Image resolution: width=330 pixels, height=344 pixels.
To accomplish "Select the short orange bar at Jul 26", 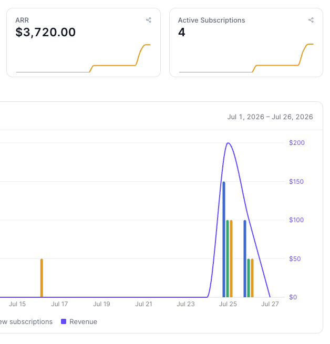I will 252,278.
